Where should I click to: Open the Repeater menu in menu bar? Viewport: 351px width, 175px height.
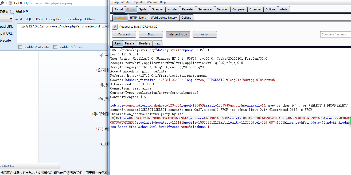139,2
